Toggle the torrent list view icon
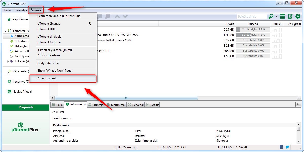 click(x=282, y=16)
